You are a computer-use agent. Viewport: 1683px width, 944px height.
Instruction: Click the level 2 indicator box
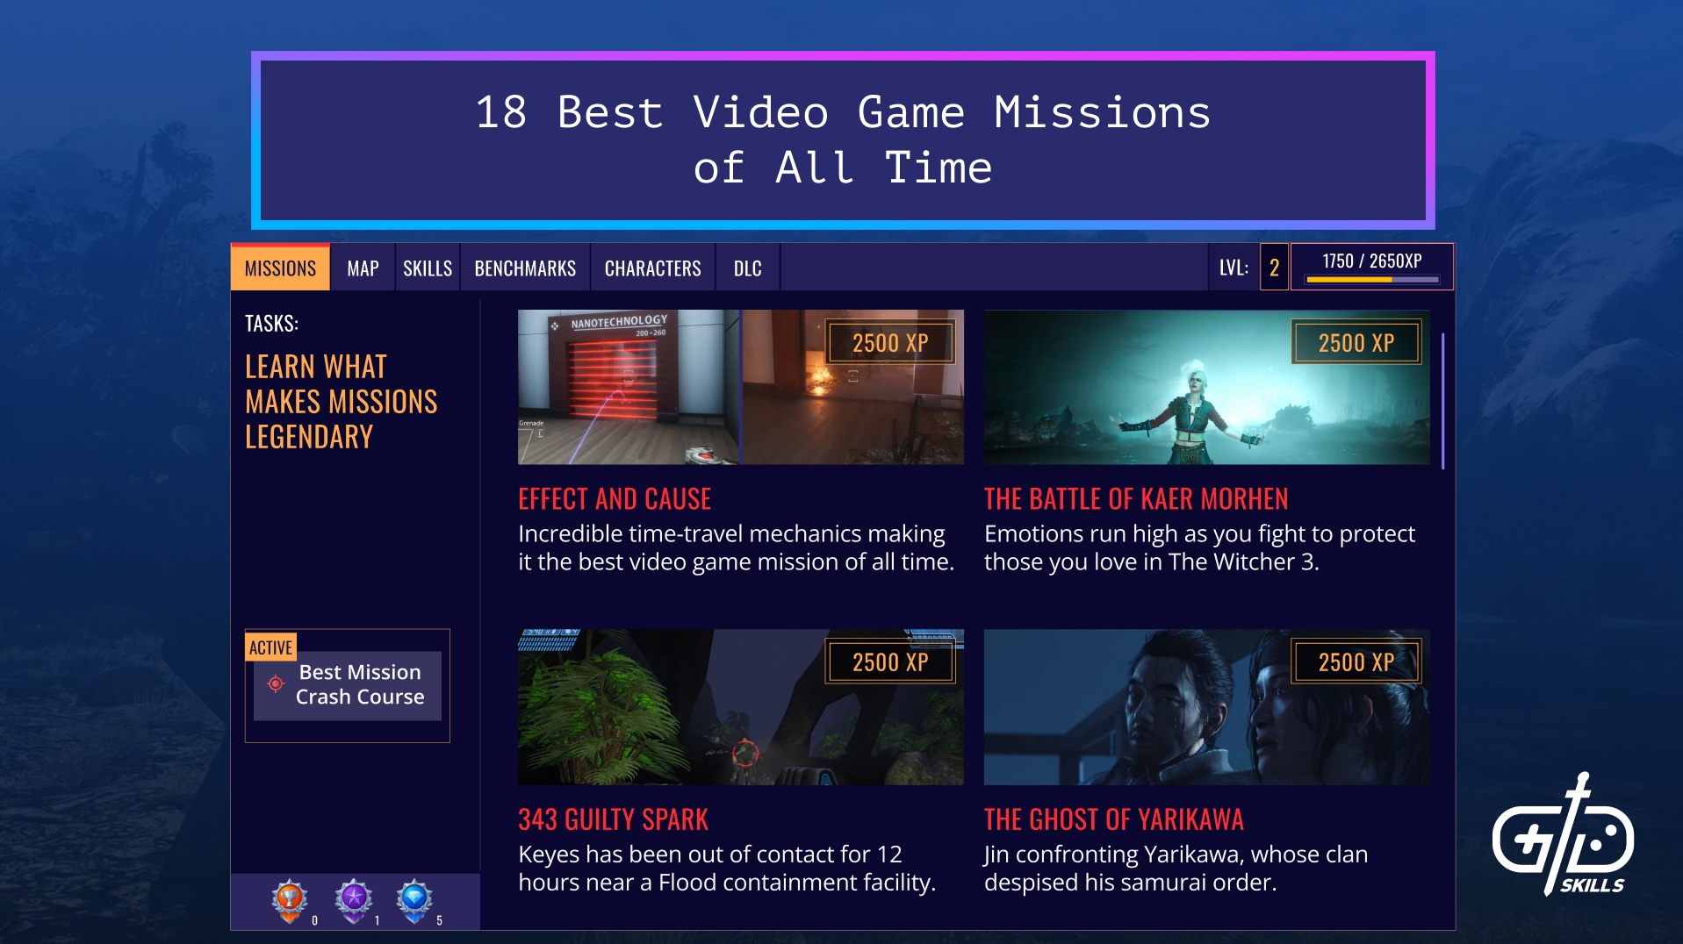pyautogui.click(x=1274, y=268)
